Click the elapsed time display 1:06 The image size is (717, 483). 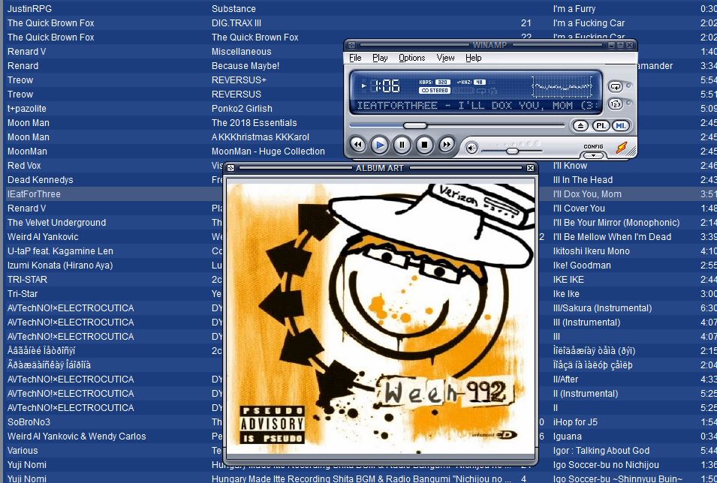point(387,86)
